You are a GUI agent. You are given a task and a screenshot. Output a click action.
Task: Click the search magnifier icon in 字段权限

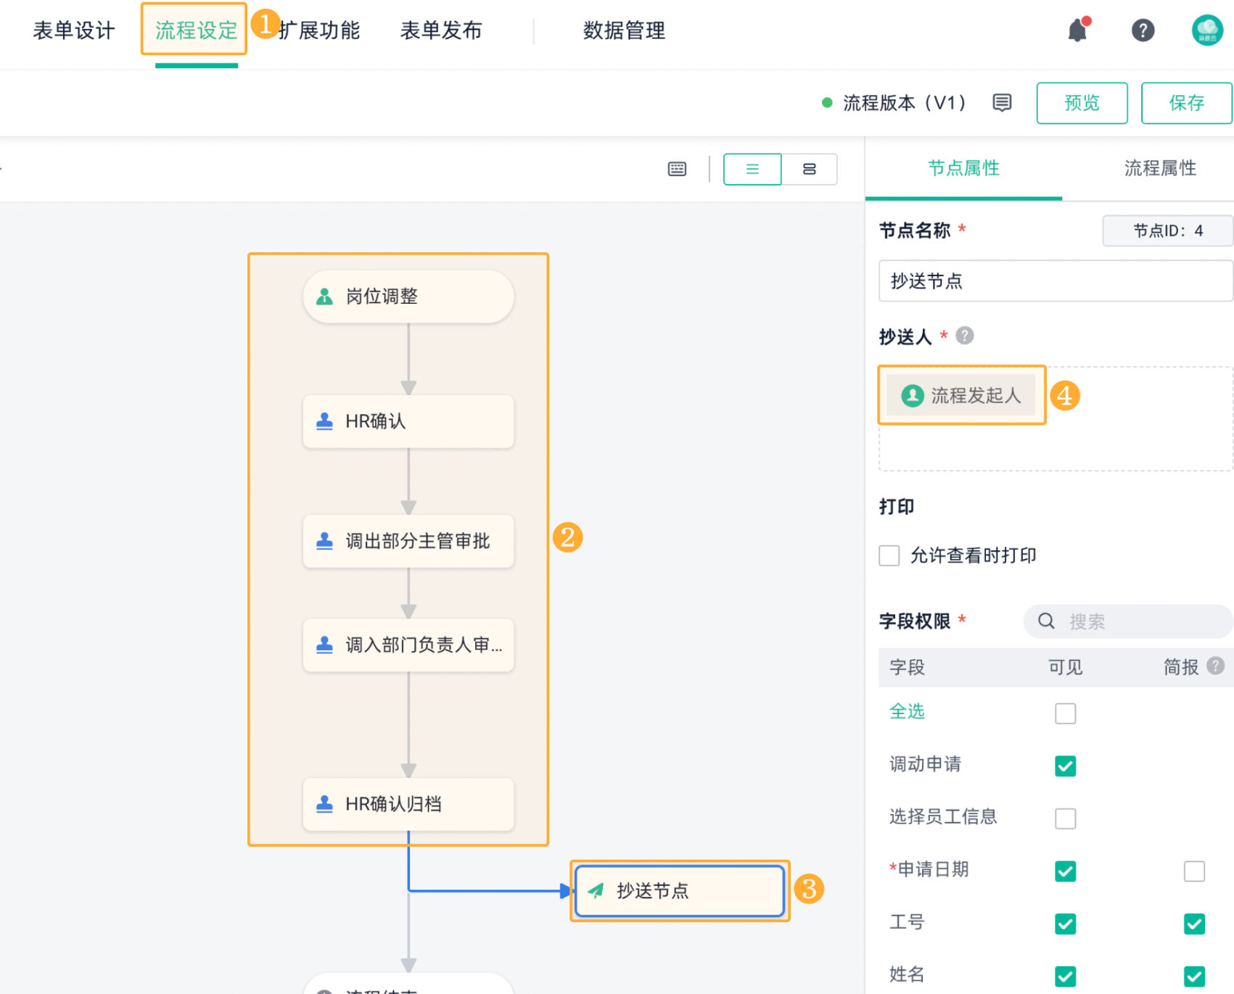tap(1046, 621)
